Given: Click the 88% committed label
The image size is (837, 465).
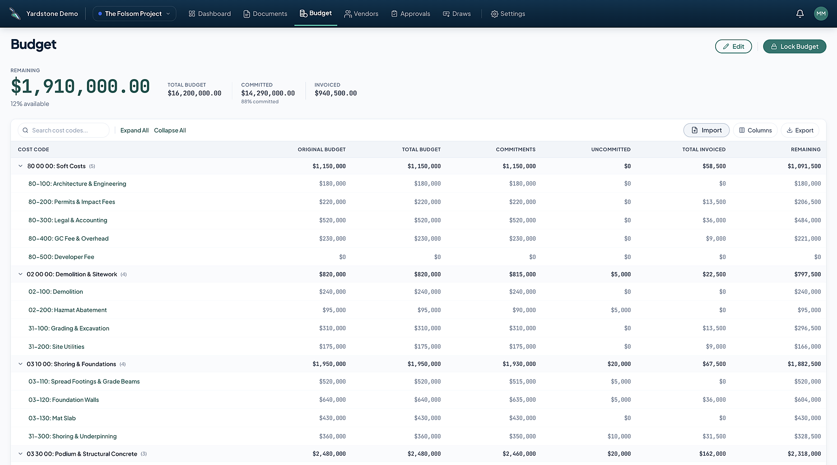Looking at the screenshot, I should coord(260,101).
